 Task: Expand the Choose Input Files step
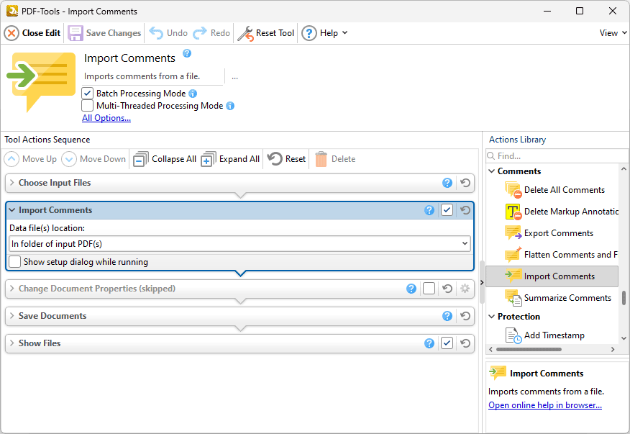[12, 183]
